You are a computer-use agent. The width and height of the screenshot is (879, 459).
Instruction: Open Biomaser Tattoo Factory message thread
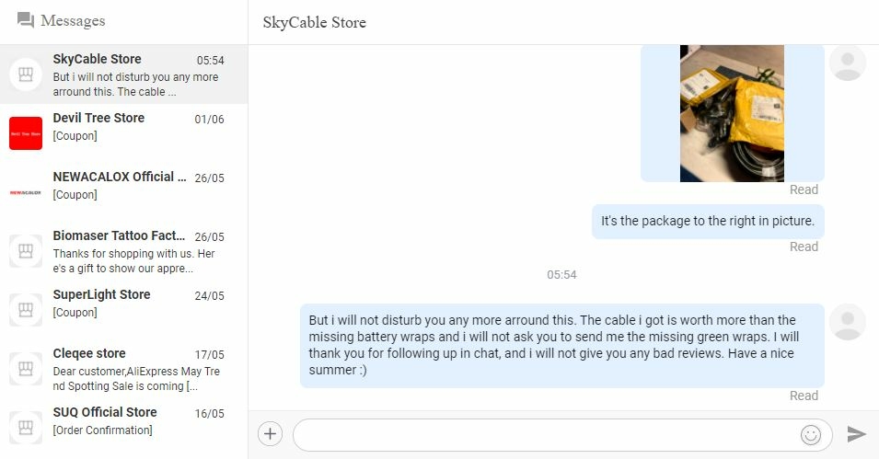pyautogui.click(x=124, y=251)
